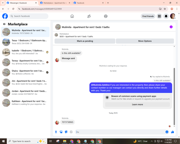Click the install/cast icon in address bar
The height and width of the screenshot is (144, 180).
pyautogui.click(x=160, y=9)
